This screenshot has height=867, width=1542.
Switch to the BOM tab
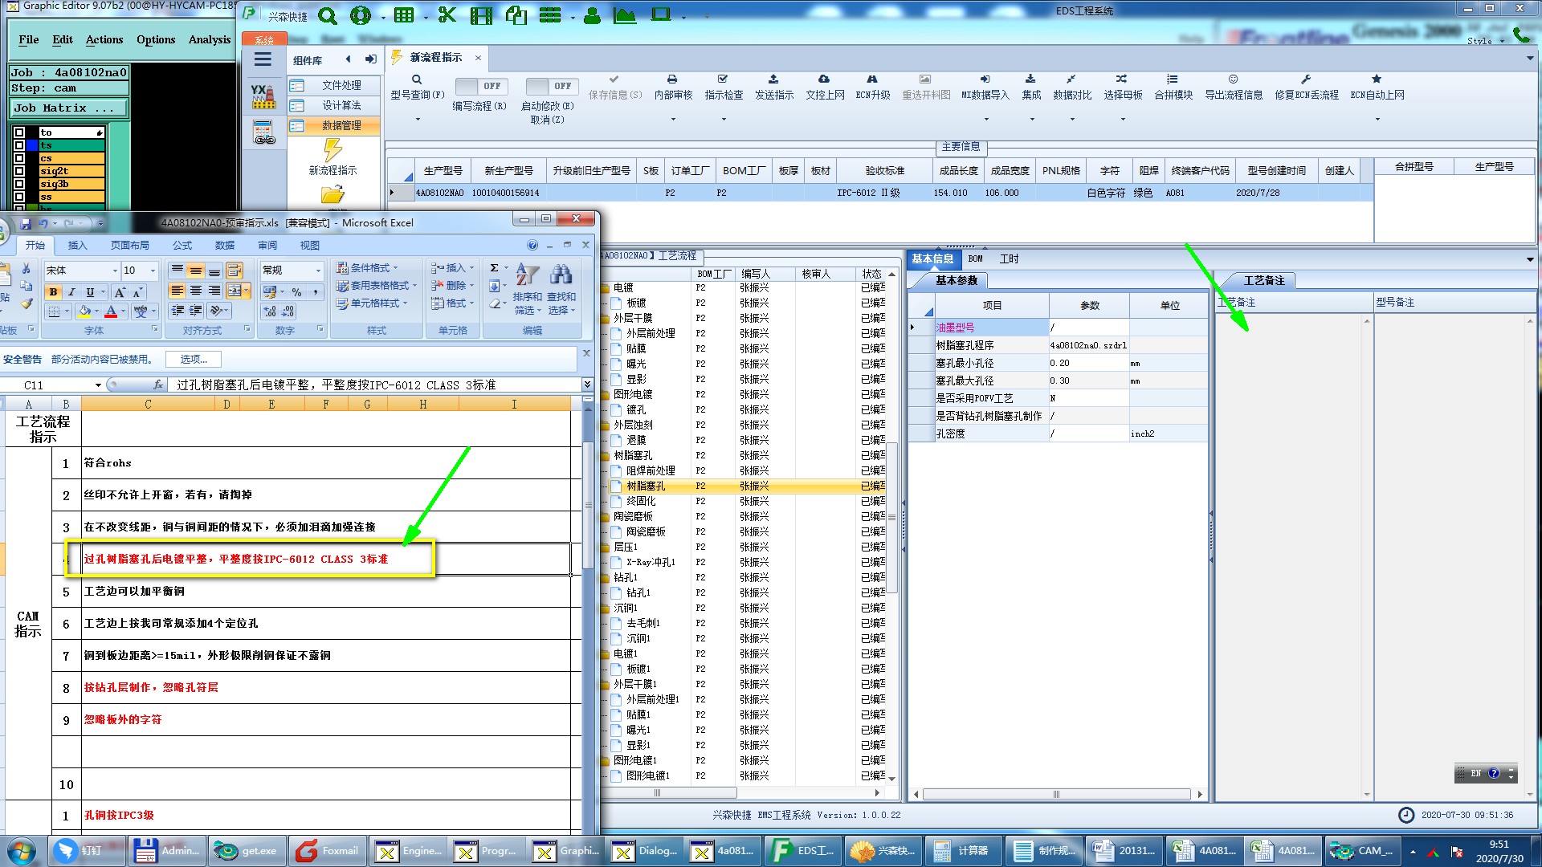(975, 258)
